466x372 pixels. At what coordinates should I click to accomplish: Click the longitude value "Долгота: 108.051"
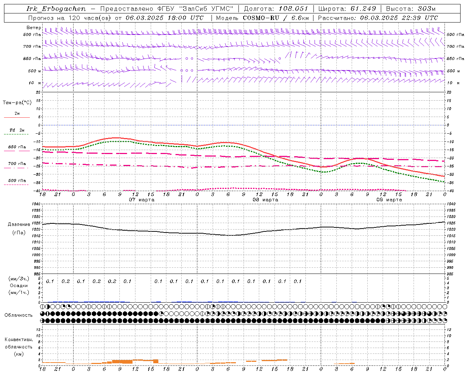click(x=276, y=9)
